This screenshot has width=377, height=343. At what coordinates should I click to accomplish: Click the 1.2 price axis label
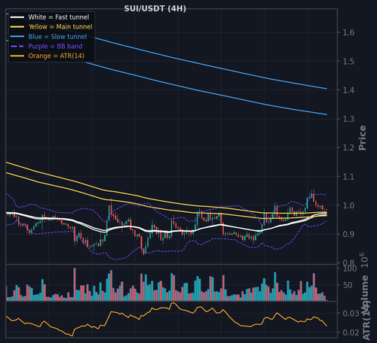348,147
